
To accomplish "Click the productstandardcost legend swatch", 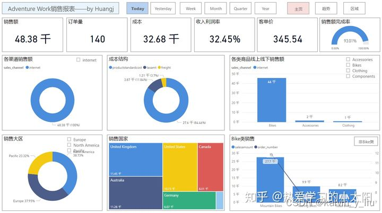I will (x=110, y=67).
